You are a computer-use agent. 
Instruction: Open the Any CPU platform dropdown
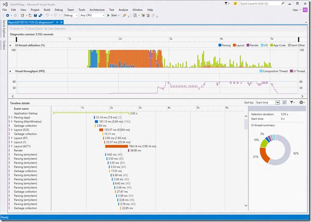tap(92, 15)
